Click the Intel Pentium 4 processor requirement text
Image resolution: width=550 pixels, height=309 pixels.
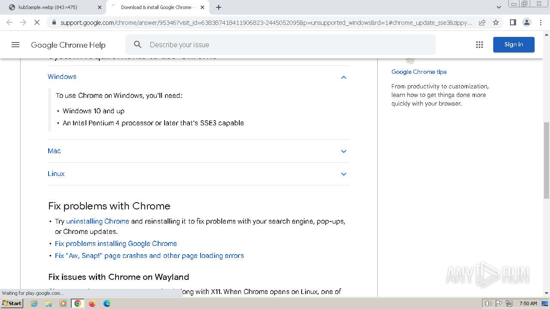tap(153, 123)
